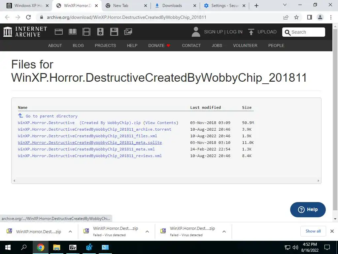
Task: Switch to the Settings - Secur tab
Action: click(x=224, y=6)
